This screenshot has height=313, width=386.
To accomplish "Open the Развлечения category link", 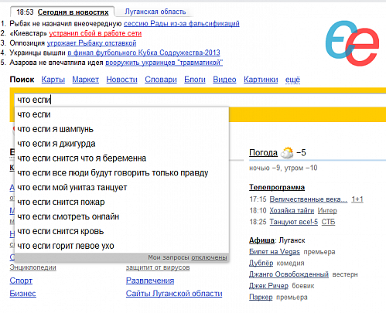I will [150, 281].
